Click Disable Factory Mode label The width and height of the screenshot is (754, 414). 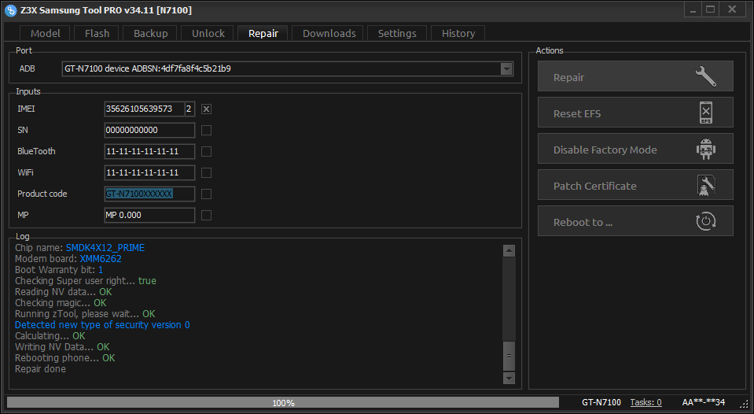point(605,150)
